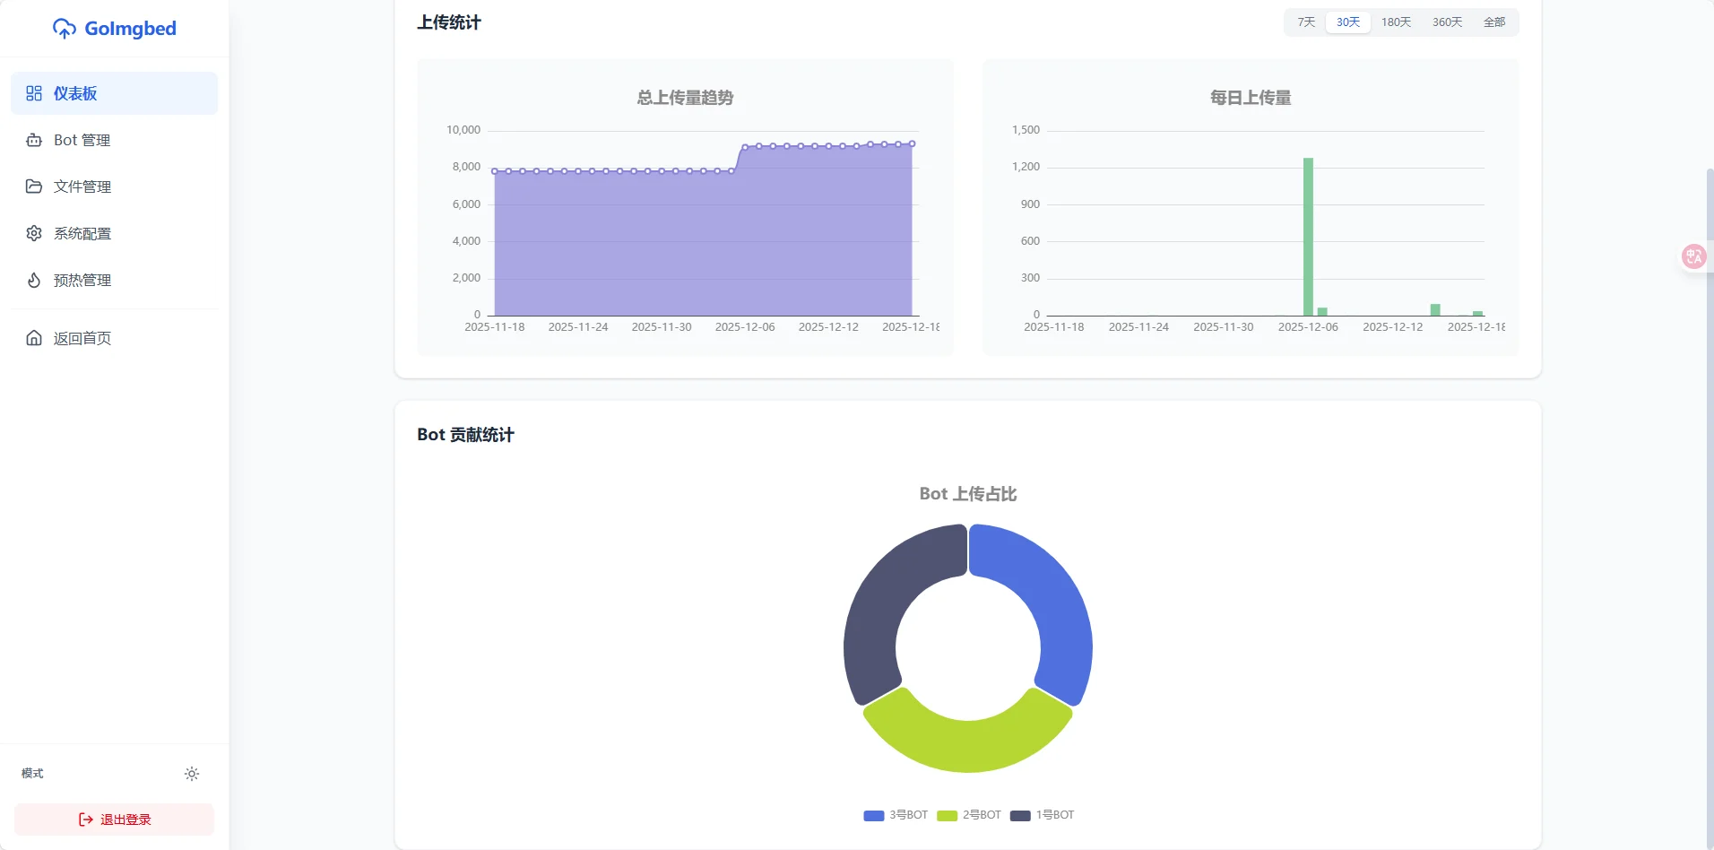
Task: Click the GoImgbed cloud upload logo icon
Action: point(65,29)
